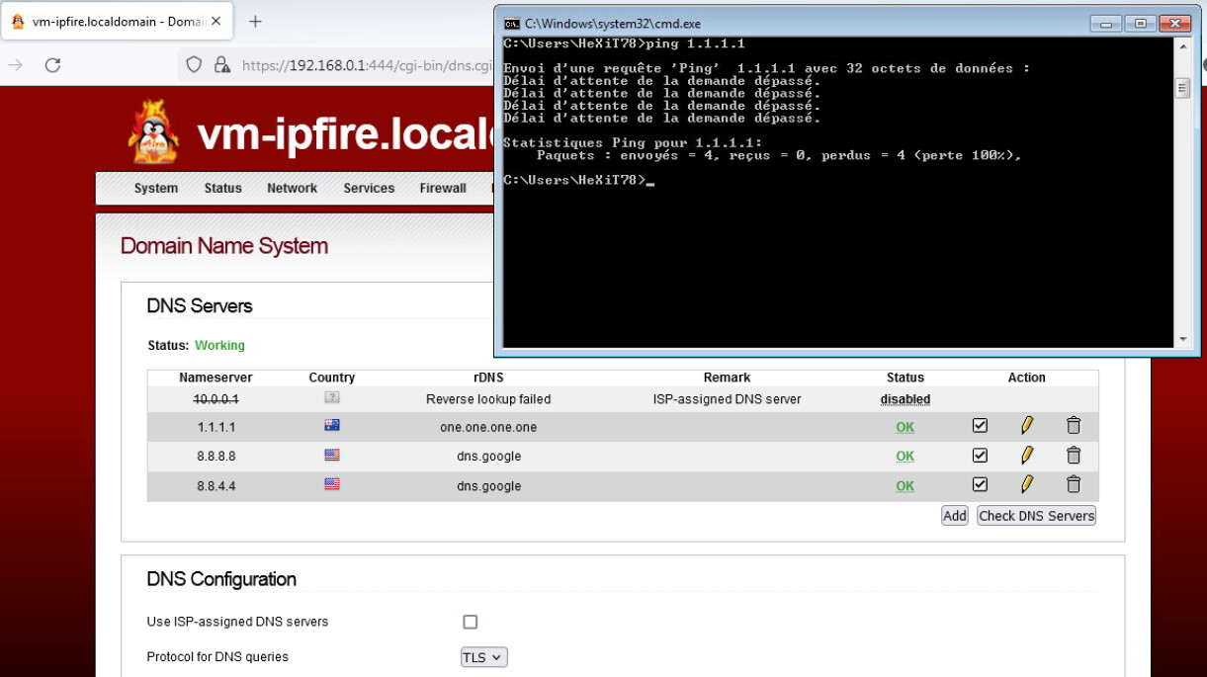The width and height of the screenshot is (1207, 677).
Task: Click the cmd window scrollbar down arrow
Action: (x=1182, y=339)
